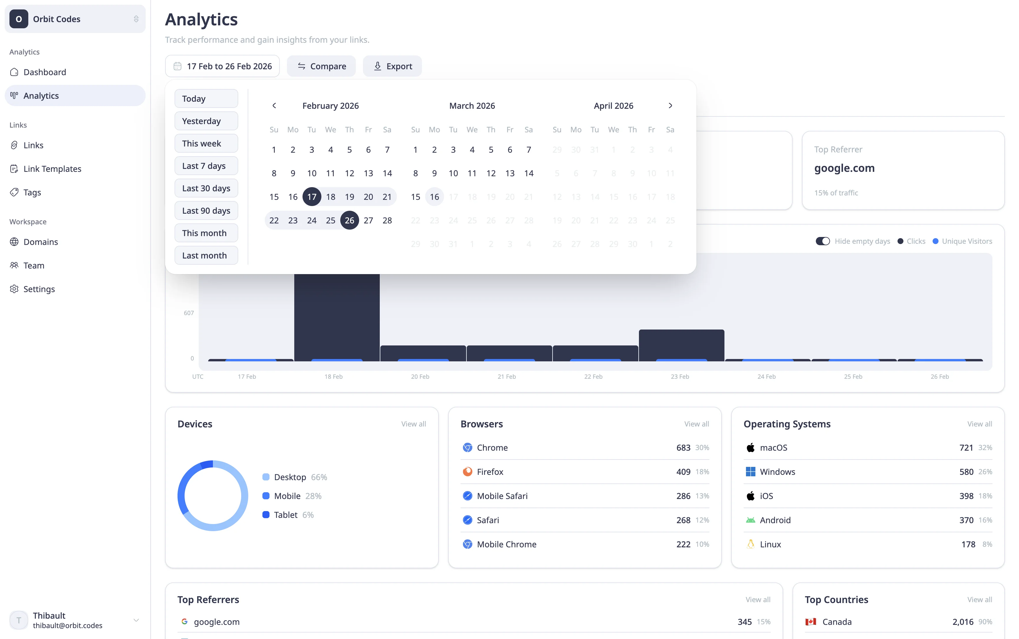Click the Export download icon
The image size is (1019, 639).
tap(377, 66)
